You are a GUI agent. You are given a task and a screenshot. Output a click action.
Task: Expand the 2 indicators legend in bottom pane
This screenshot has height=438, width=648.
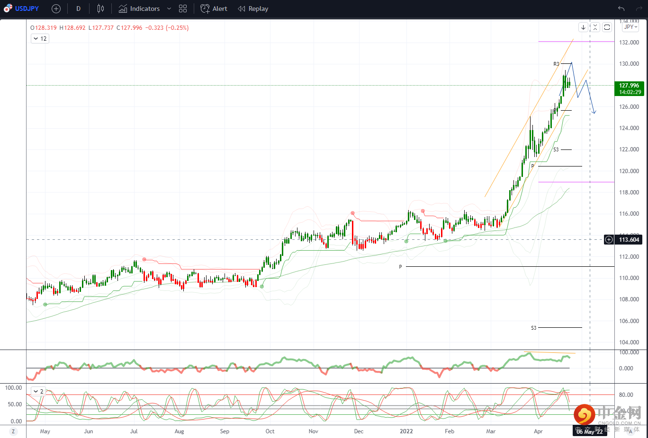[38, 391]
